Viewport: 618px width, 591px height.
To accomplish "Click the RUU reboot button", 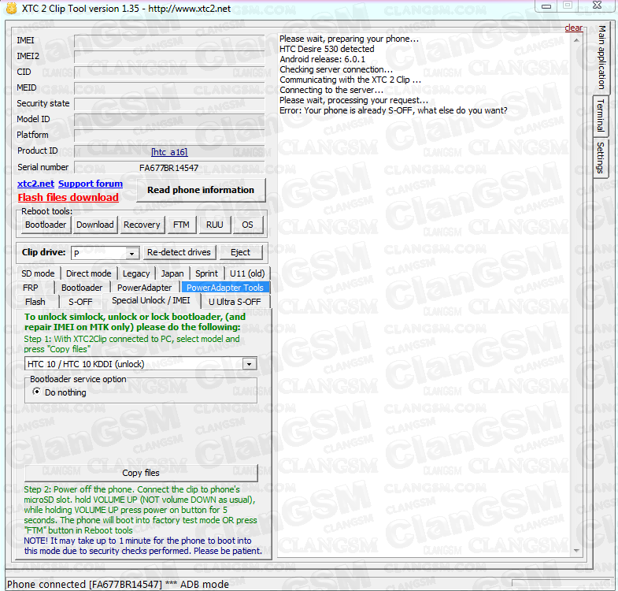I will click(x=214, y=225).
